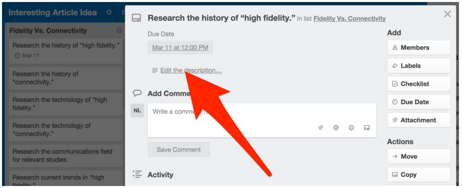Add a Checklist to the card
This screenshot has height=188, width=462.
(418, 84)
